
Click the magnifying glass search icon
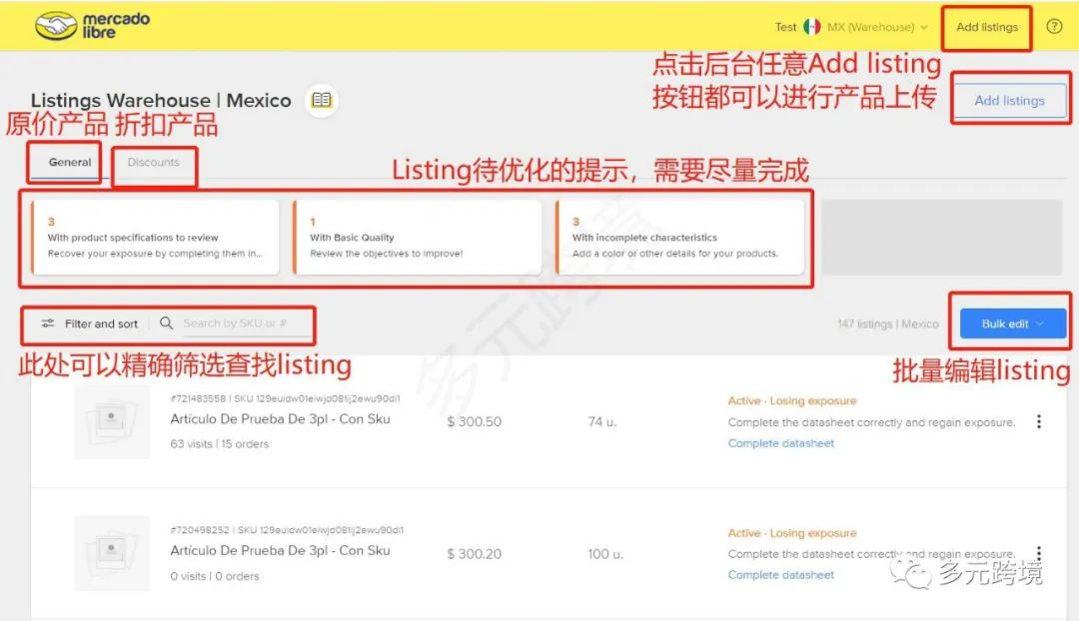[166, 323]
